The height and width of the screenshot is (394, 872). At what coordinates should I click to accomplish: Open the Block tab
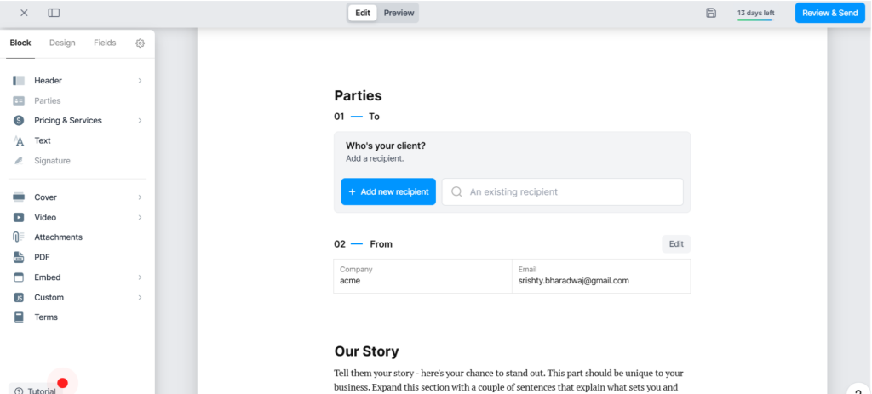tap(20, 43)
